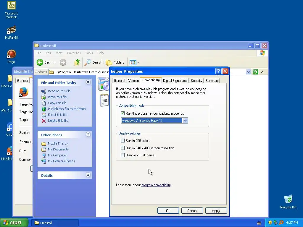Click the green Up folder toolbar icon

[x=77, y=62]
